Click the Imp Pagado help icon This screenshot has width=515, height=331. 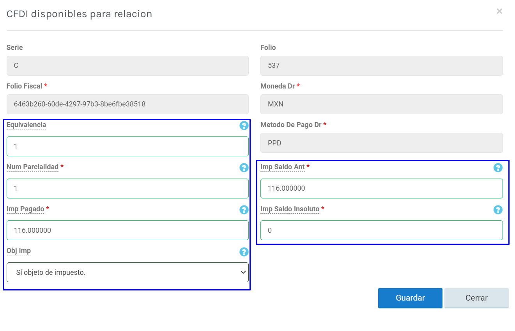[x=244, y=210]
